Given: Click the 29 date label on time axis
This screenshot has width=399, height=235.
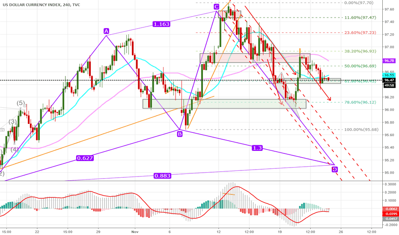Looking at the screenshot, I should coord(98,232).
